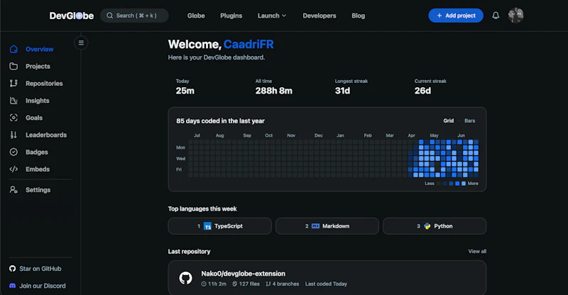The image size is (568, 295).
Task: Go to Projects in sidebar
Action: [38, 66]
